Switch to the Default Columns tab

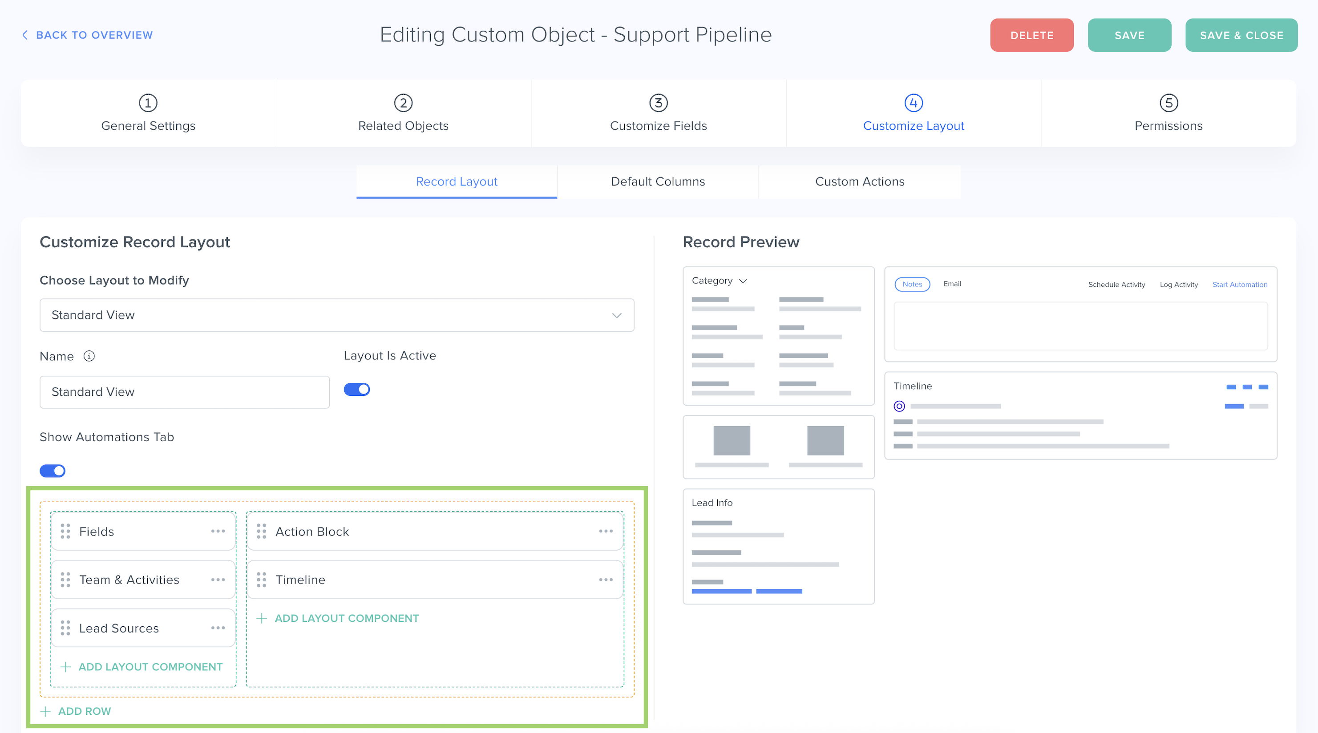point(658,181)
